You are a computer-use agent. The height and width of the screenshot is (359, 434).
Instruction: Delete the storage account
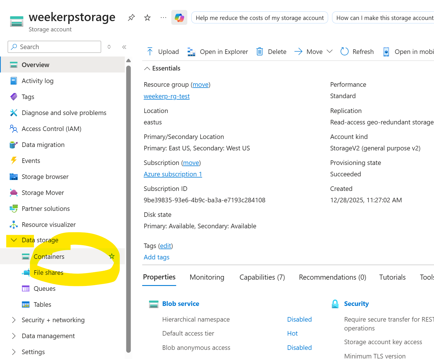click(272, 52)
